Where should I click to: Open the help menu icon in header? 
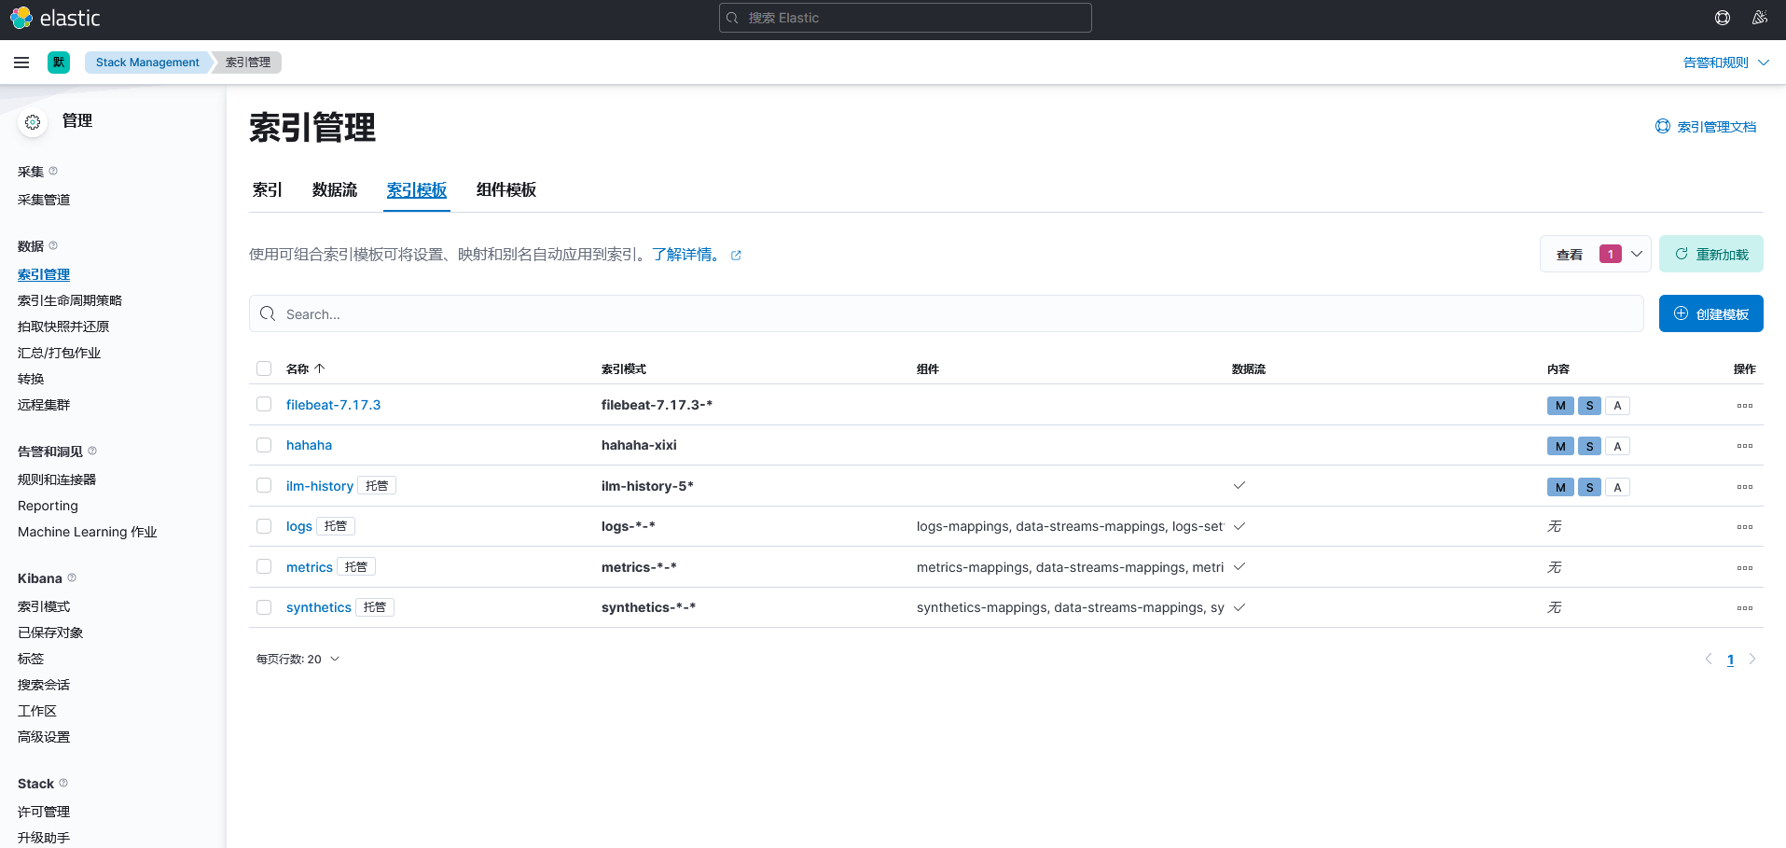(x=1722, y=18)
